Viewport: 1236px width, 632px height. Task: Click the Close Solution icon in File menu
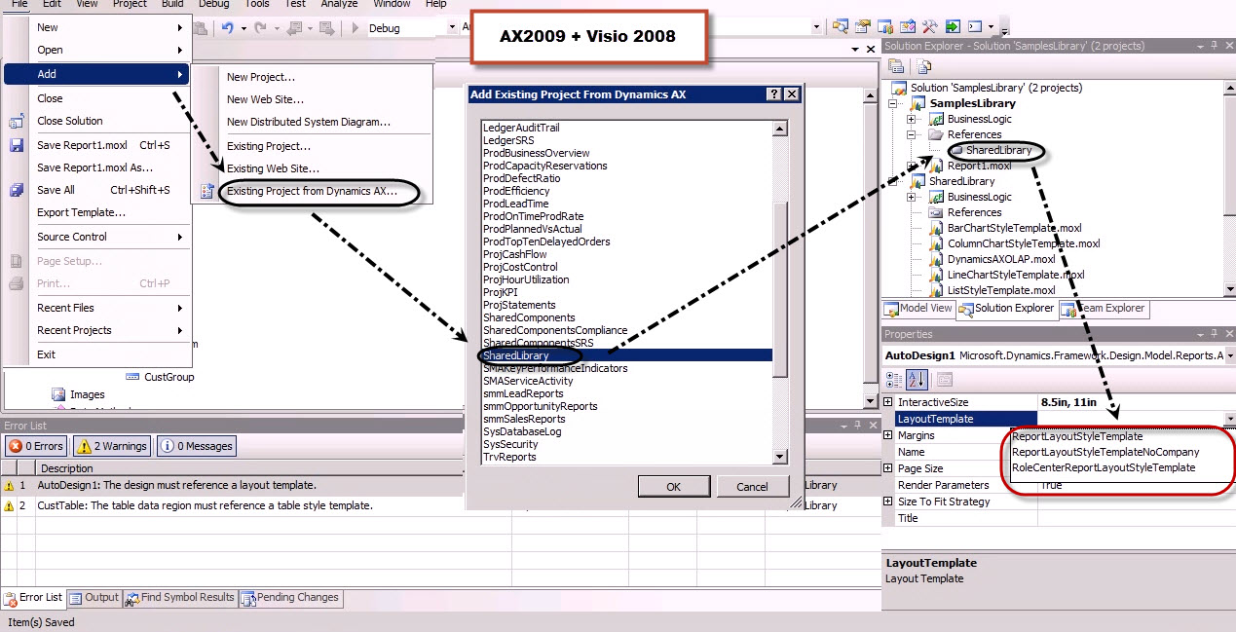(17, 121)
